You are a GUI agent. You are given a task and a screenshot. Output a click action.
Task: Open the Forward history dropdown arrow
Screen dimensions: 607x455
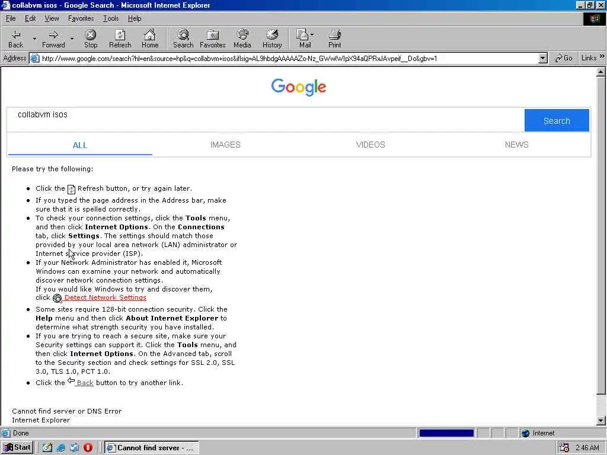[72, 39]
